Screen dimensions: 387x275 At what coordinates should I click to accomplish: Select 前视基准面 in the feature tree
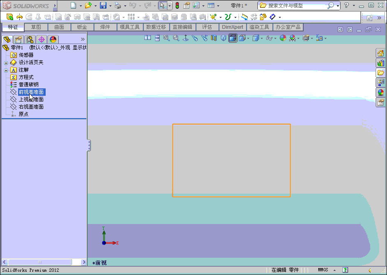[x=31, y=92]
